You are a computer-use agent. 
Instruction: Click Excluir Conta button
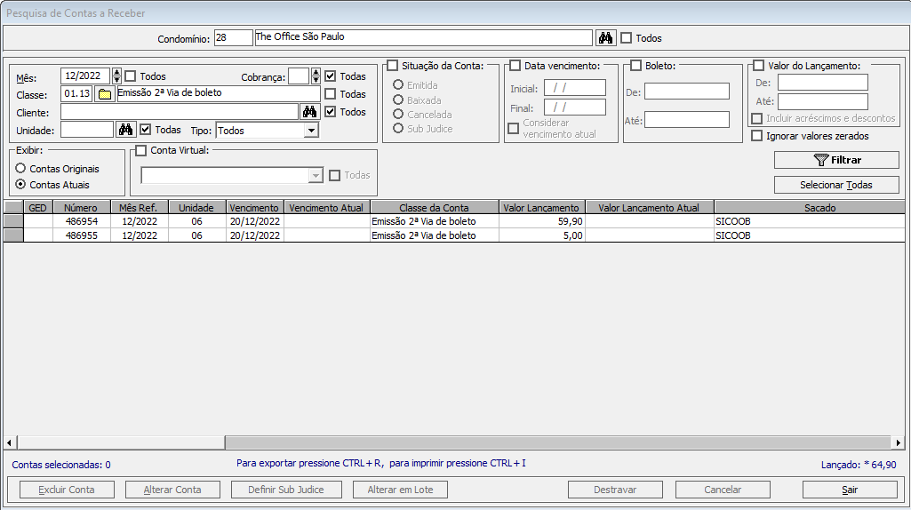[x=67, y=490]
